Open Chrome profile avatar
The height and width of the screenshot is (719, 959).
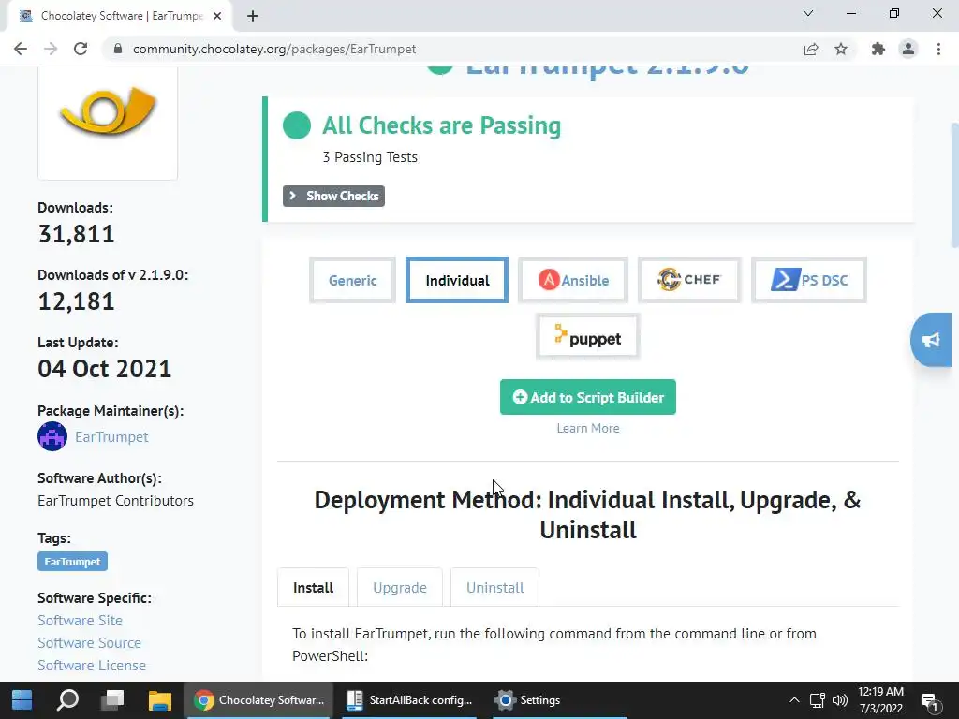coord(908,49)
